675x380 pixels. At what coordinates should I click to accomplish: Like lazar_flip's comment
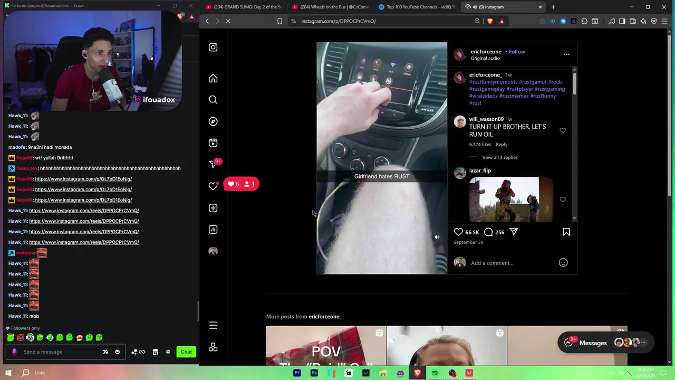(x=563, y=199)
